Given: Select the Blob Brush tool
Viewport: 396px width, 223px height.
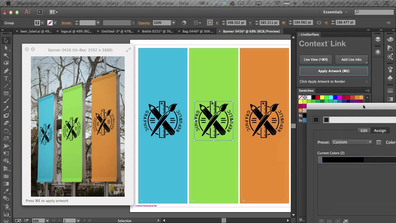Looking at the screenshot, I should click(x=6, y=116).
